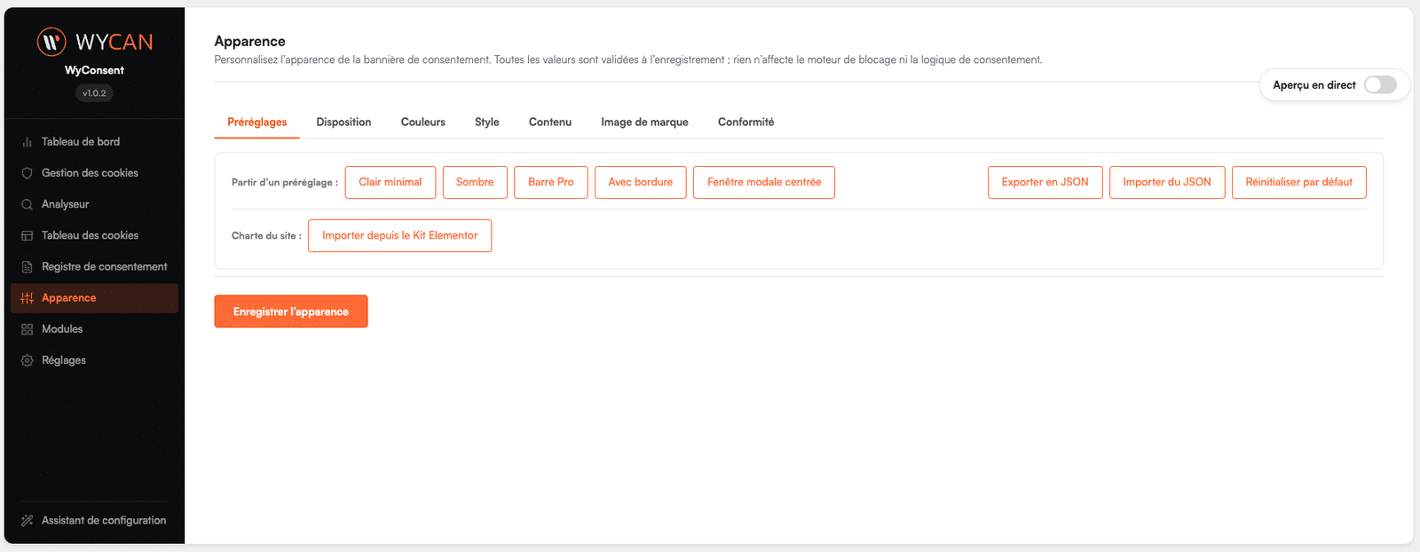Click the WyConsent plugin name
The width and height of the screenshot is (1420, 552).
click(94, 70)
